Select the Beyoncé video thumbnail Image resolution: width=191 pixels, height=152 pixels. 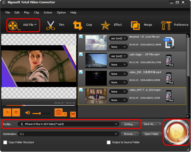96,43
